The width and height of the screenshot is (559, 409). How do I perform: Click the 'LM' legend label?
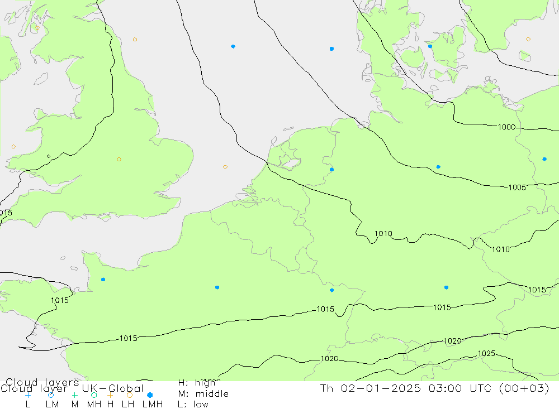(x=53, y=405)
